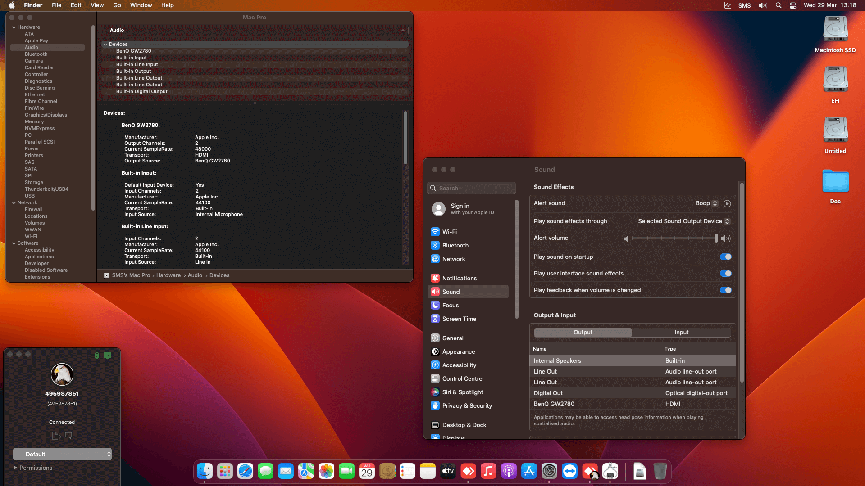This screenshot has width=865, height=486.
Task: Open the System Information app in the Dock
Action: click(610, 471)
